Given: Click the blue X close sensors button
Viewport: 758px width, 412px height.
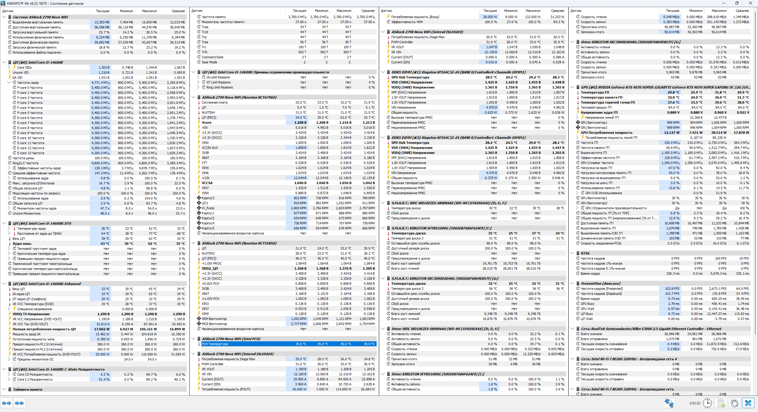Looking at the screenshot, I should pos(748,403).
